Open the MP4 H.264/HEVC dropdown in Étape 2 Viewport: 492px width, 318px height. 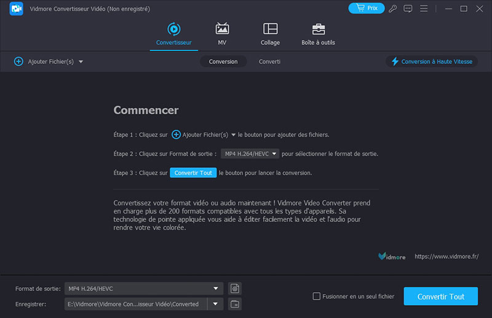pos(250,154)
